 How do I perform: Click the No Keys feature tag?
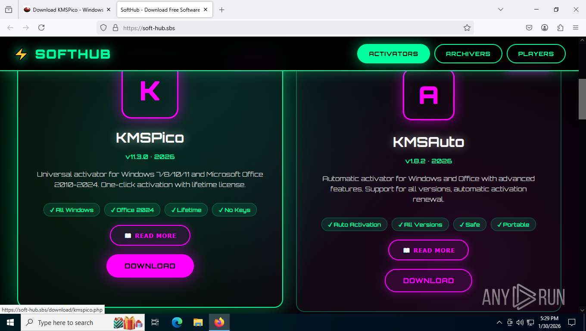(234, 210)
